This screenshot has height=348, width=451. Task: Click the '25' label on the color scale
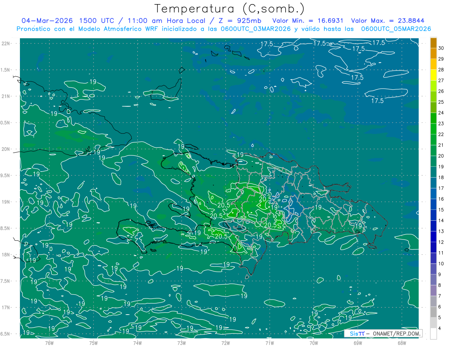[441, 102]
